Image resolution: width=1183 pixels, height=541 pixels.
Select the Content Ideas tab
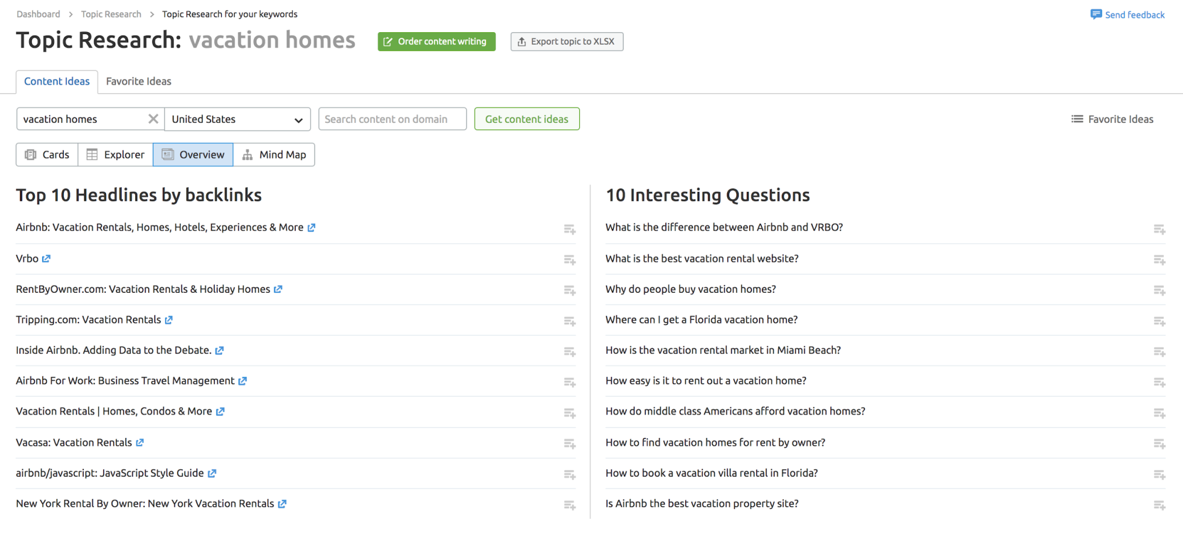(x=56, y=81)
